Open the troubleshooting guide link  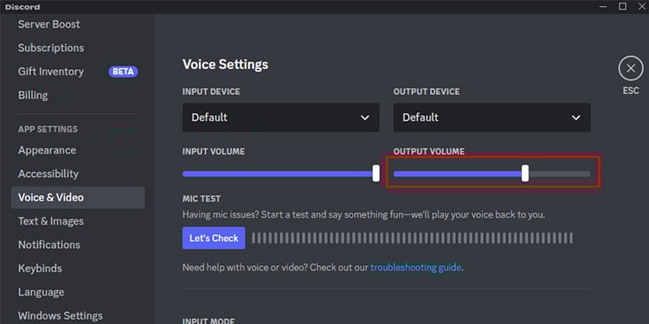(x=415, y=267)
